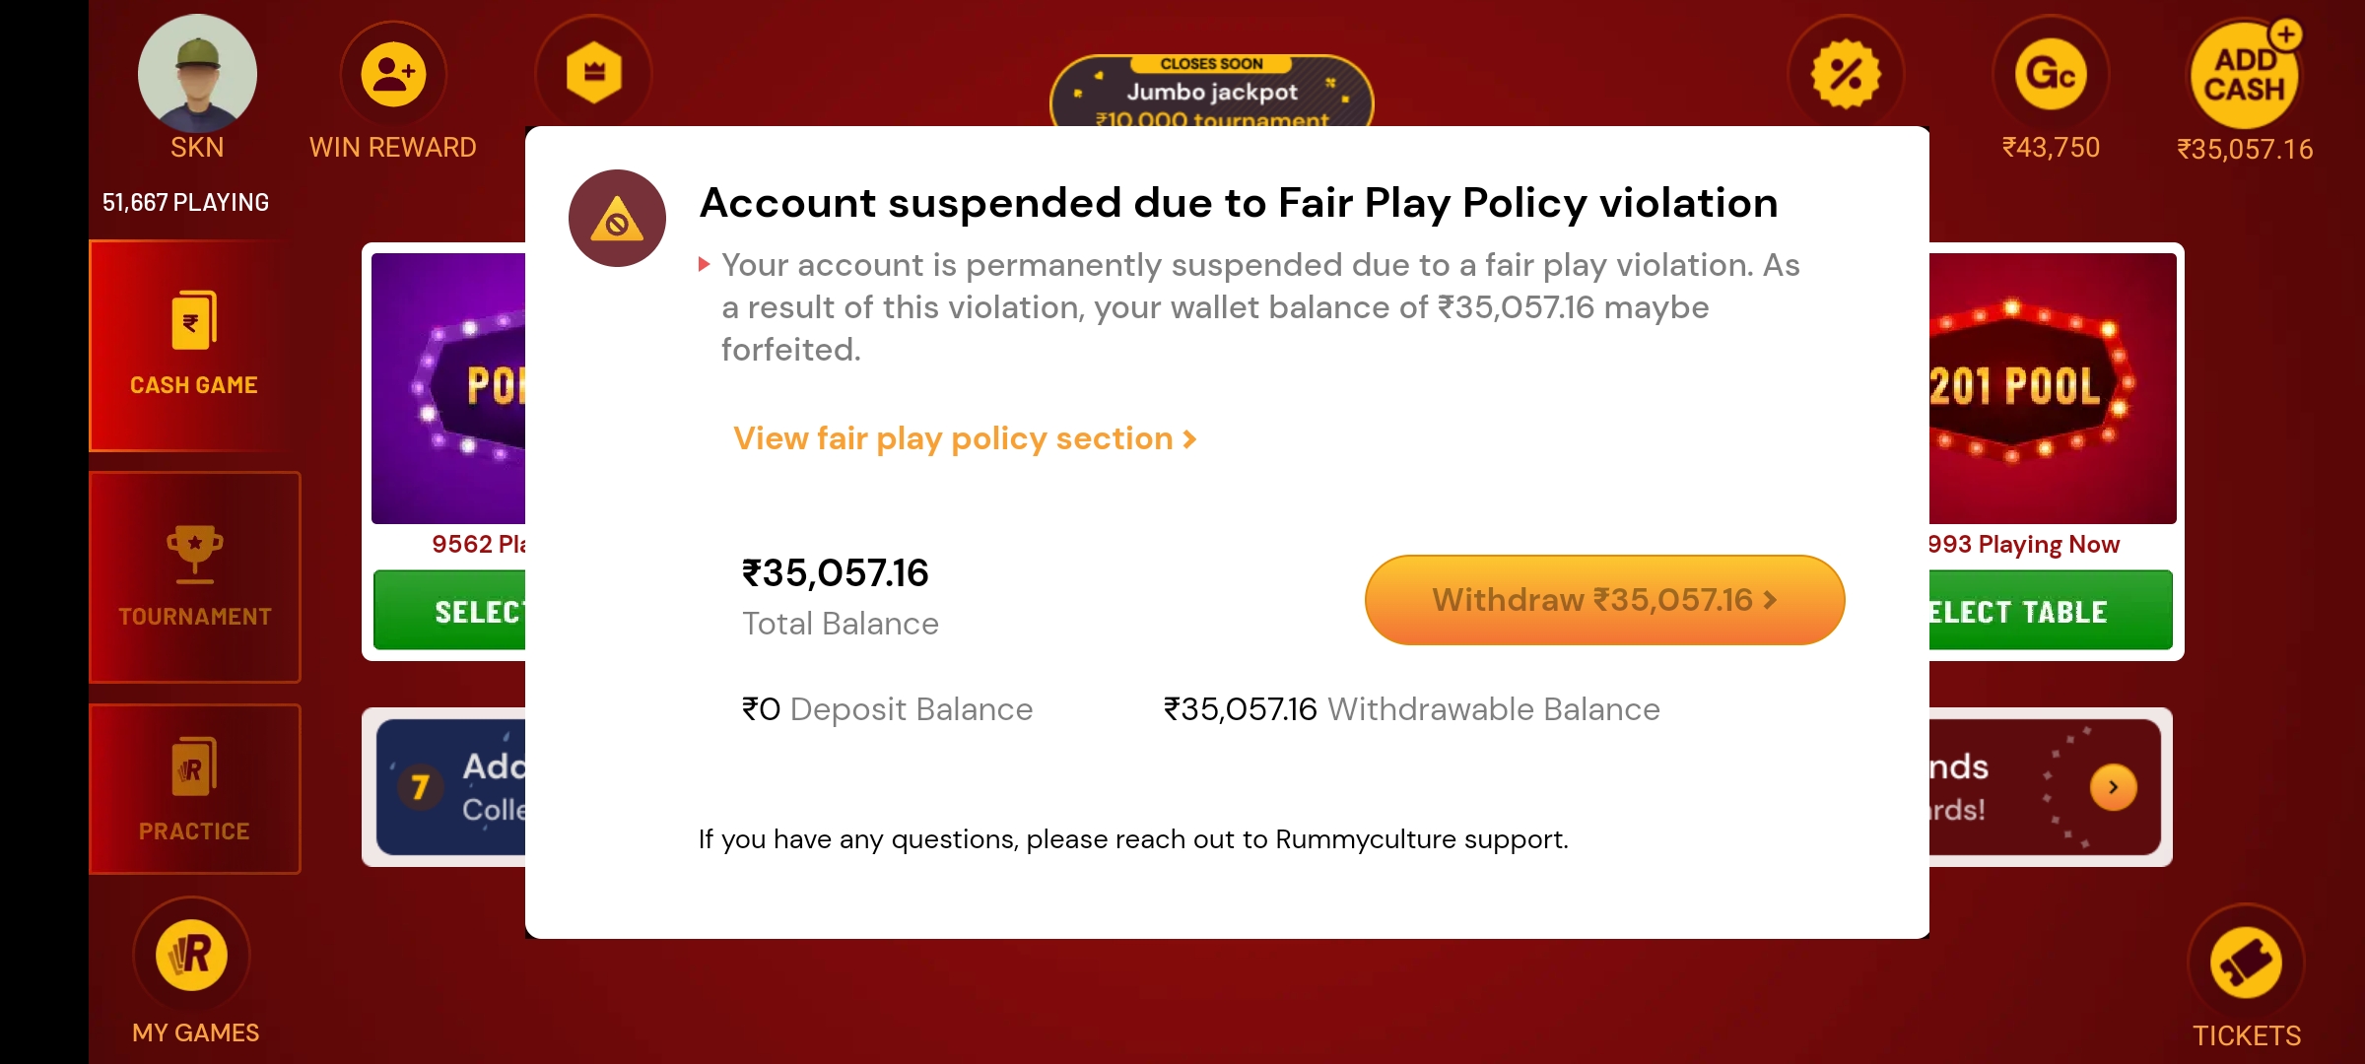
Task: Open the crown hexagon icon
Action: pyautogui.click(x=593, y=72)
